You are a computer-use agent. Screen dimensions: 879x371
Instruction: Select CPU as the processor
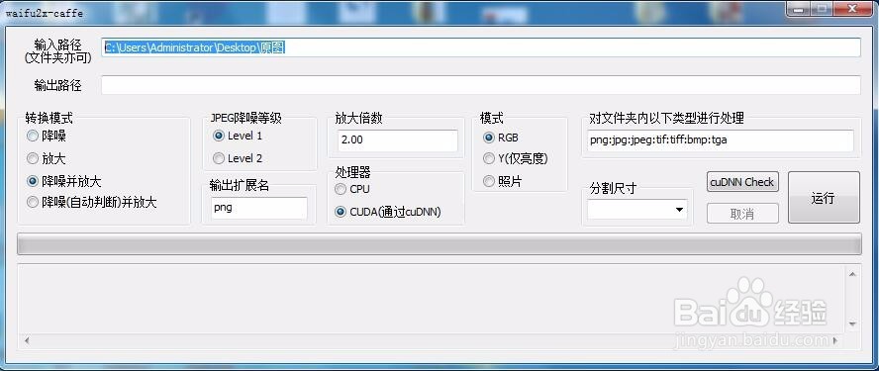point(352,189)
